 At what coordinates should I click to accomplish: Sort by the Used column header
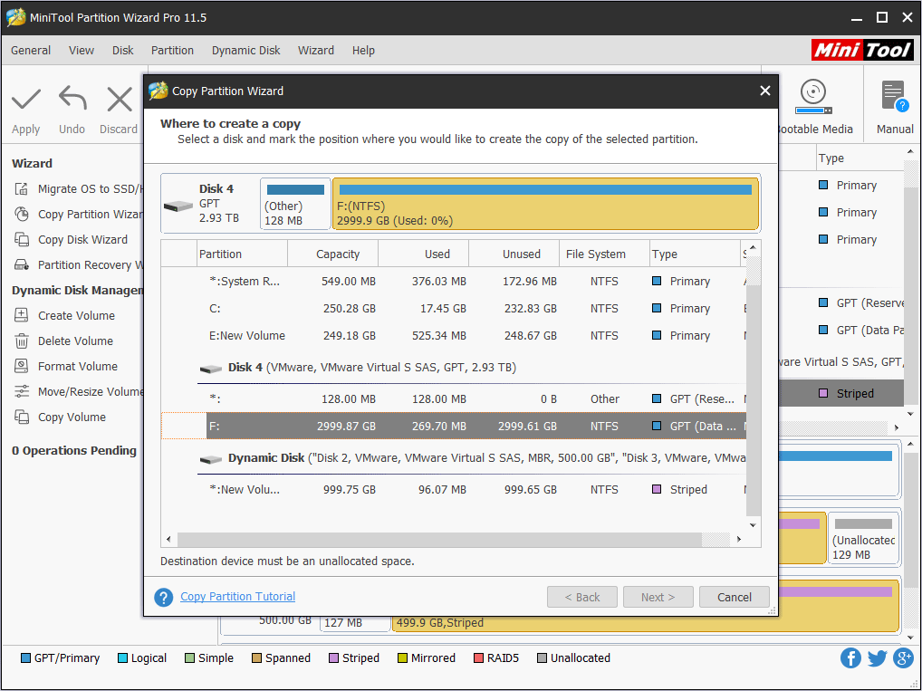(423, 254)
